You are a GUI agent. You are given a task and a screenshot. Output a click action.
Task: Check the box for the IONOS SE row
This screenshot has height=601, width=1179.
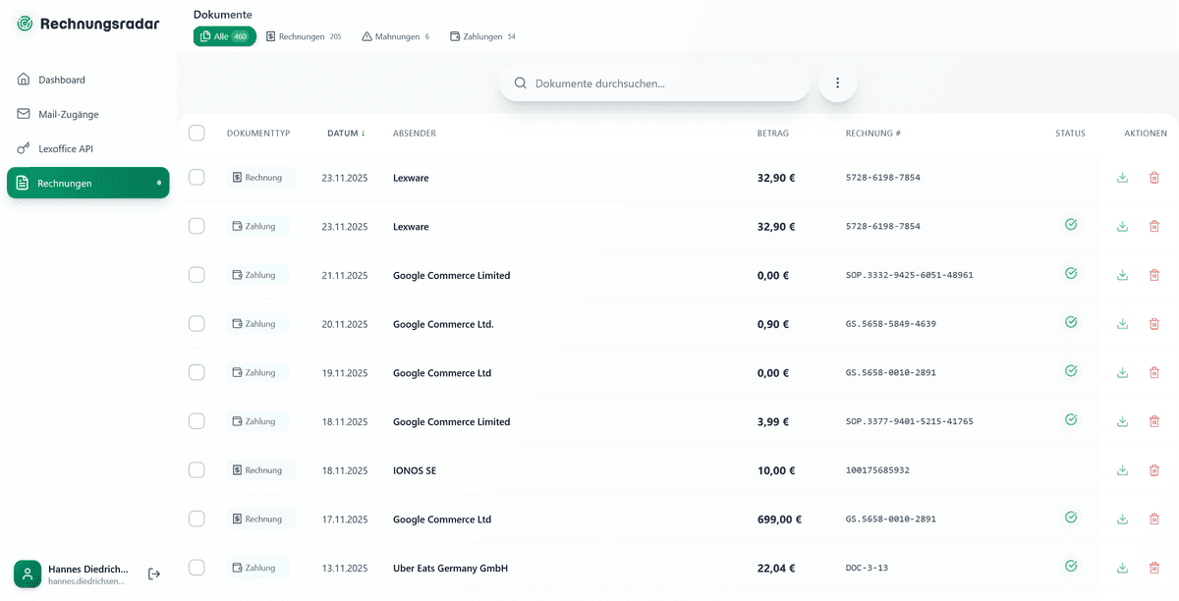point(196,470)
